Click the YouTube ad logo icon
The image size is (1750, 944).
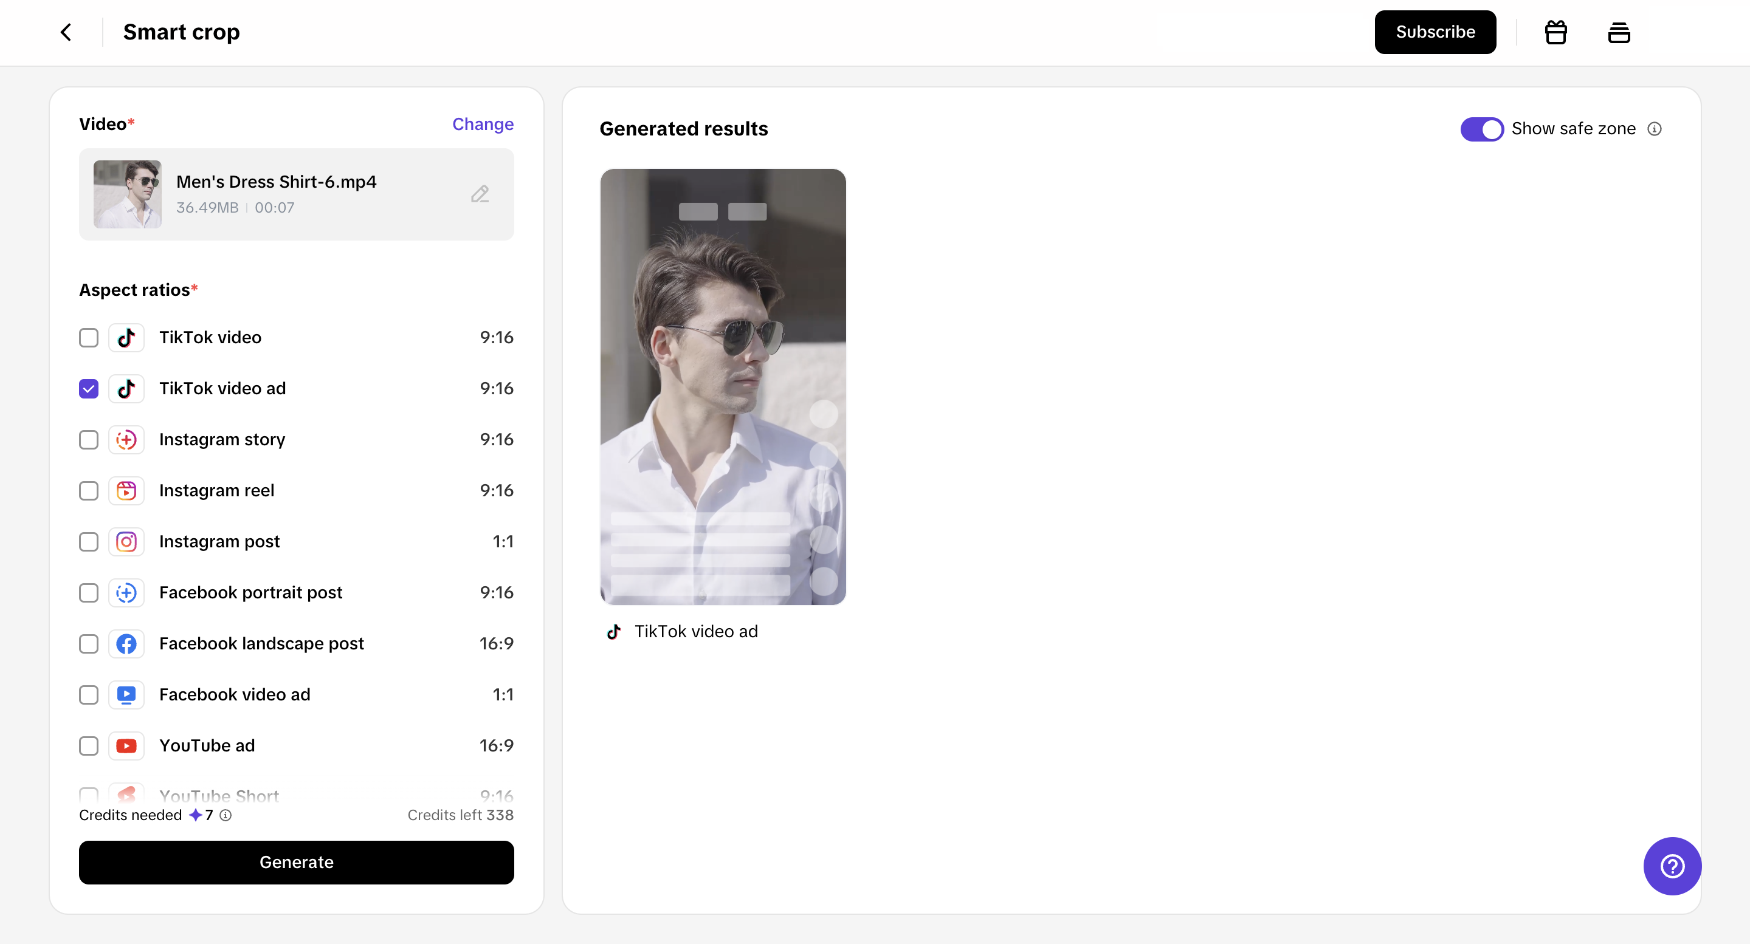pyautogui.click(x=126, y=746)
